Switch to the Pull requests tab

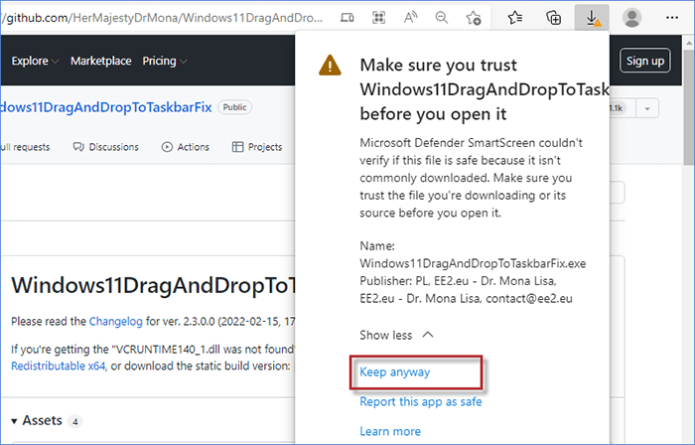click(25, 147)
